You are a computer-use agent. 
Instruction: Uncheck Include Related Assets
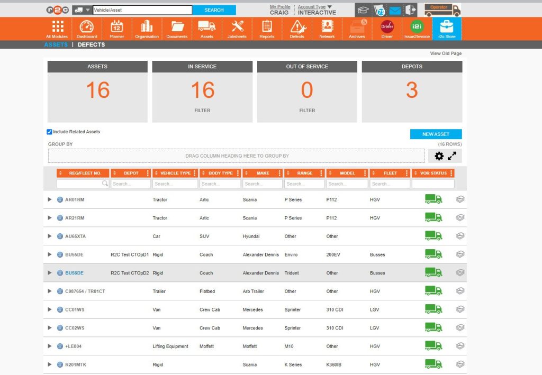click(49, 132)
